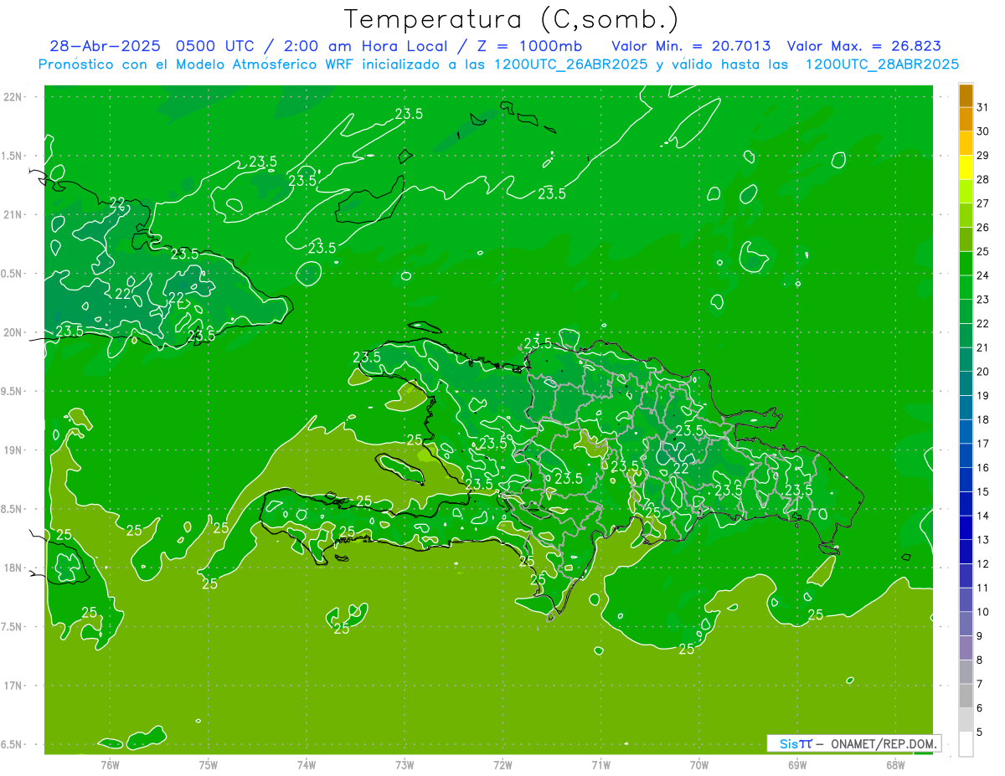The width and height of the screenshot is (1005, 776).
Task: Pick the green band between 24 and 25
Action: click(966, 264)
